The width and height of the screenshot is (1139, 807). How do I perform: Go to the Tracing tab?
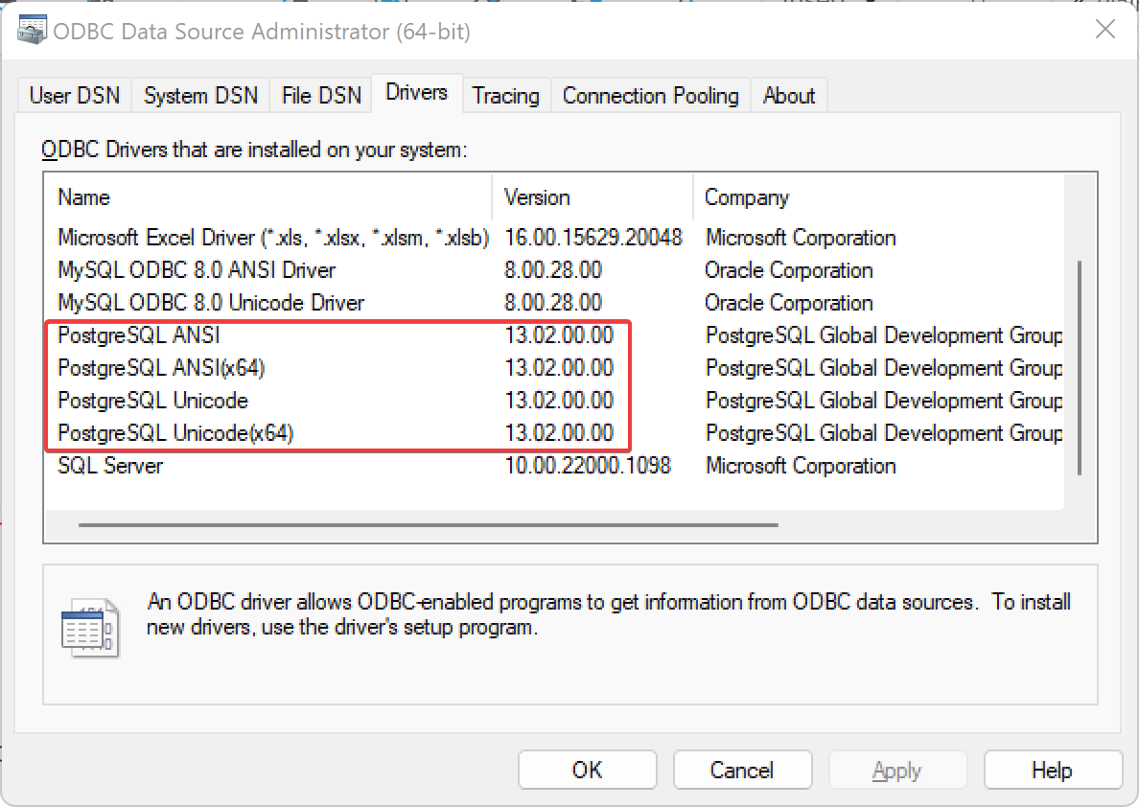506,96
